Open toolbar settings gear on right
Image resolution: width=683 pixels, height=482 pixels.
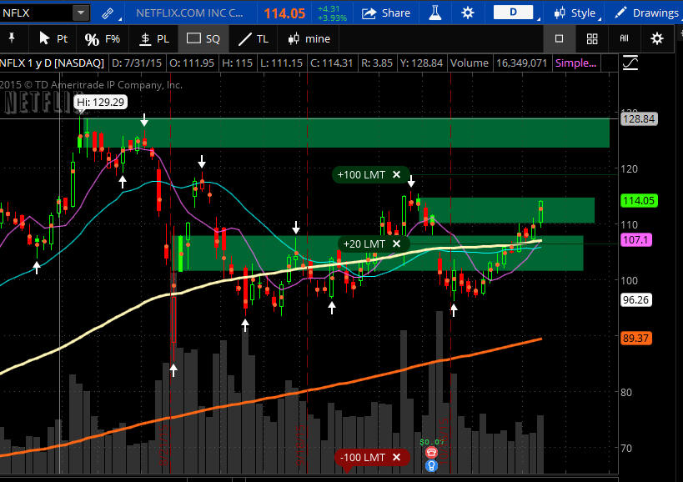(x=657, y=38)
